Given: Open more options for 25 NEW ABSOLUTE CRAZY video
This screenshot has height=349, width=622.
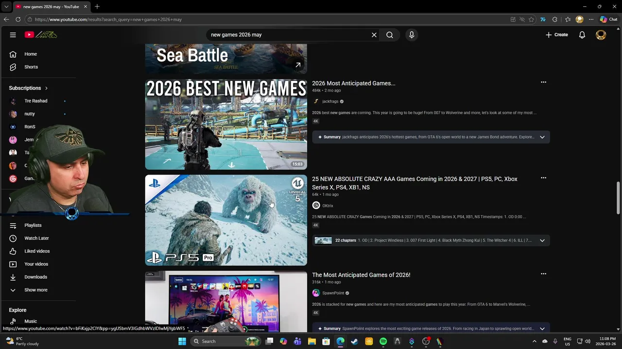Looking at the screenshot, I should (x=543, y=178).
